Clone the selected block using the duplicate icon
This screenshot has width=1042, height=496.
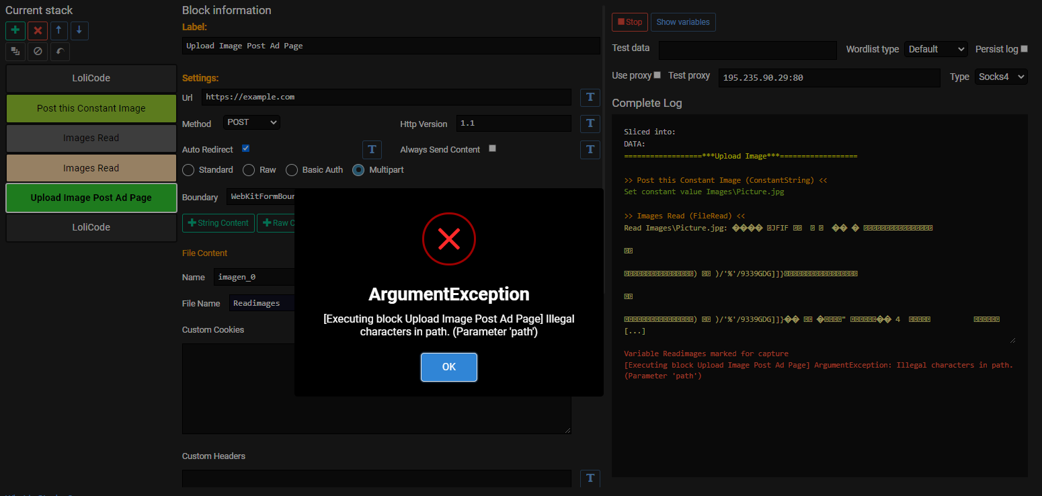pos(15,52)
